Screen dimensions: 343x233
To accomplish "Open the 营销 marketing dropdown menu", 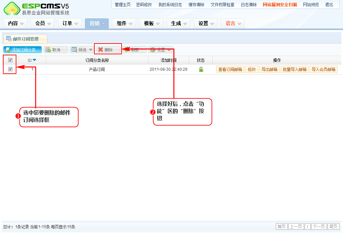I will pyautogui.click(x=103, y=24).
